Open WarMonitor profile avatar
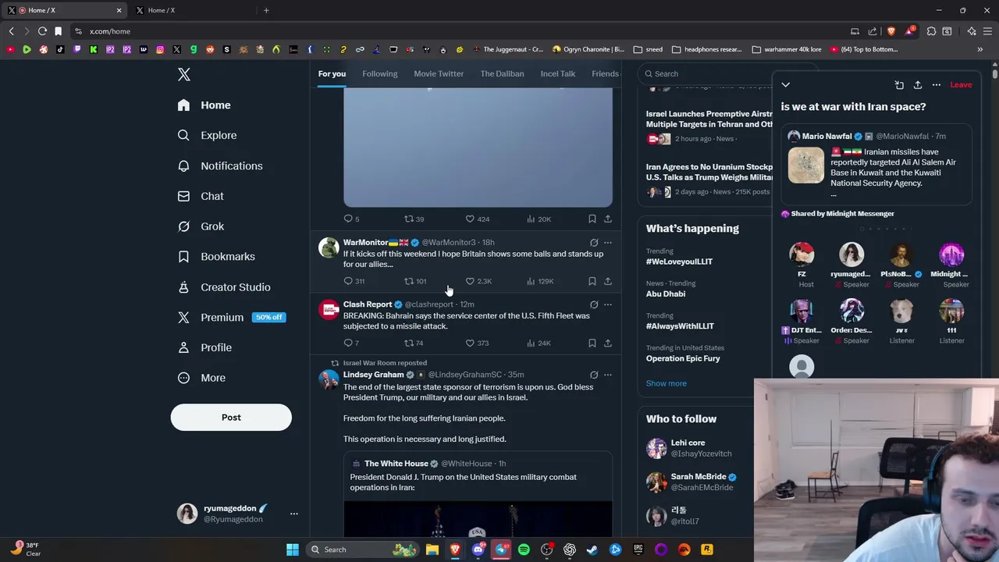Screen dimensions: 999x562 tap(329, 247)
